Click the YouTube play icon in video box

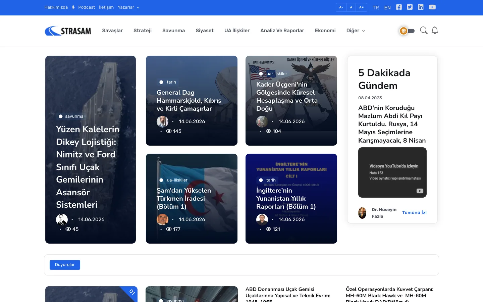[x=420, y=191]
